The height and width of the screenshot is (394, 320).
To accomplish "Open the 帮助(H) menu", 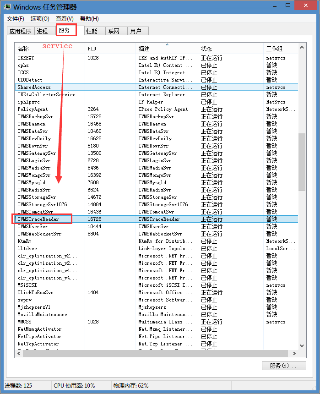I will pyautogui.click(x=89, y=19).
